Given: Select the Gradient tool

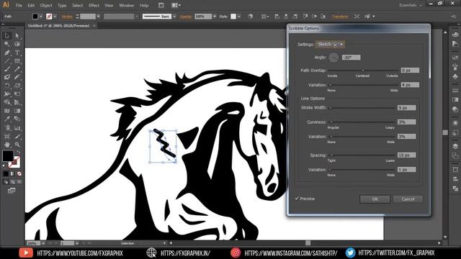Looking at the screenshot, I should click(17, 111).
